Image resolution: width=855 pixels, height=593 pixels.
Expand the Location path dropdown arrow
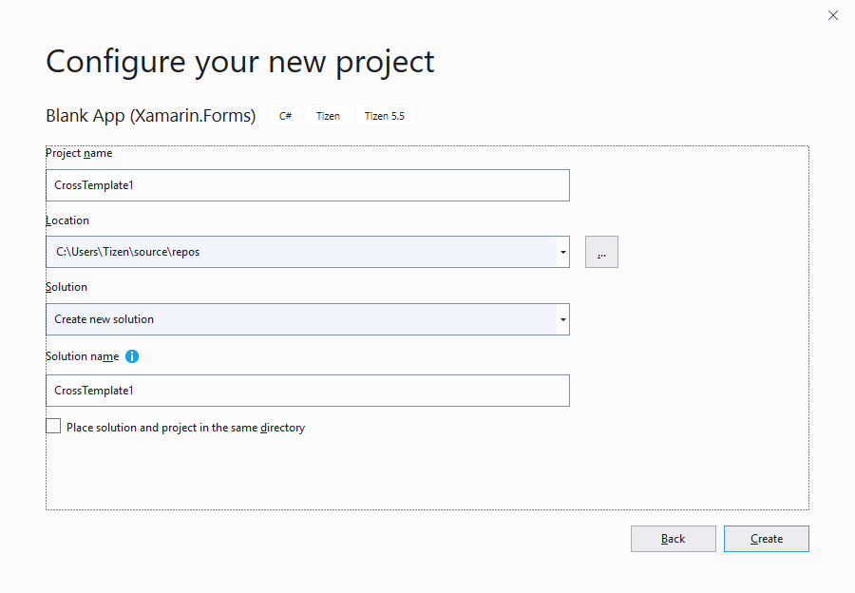(563, 252)
